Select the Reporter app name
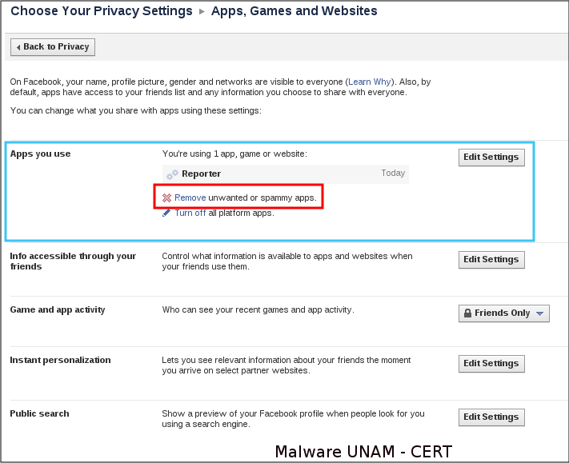569x463 pixels. click(x=201, y=174)
